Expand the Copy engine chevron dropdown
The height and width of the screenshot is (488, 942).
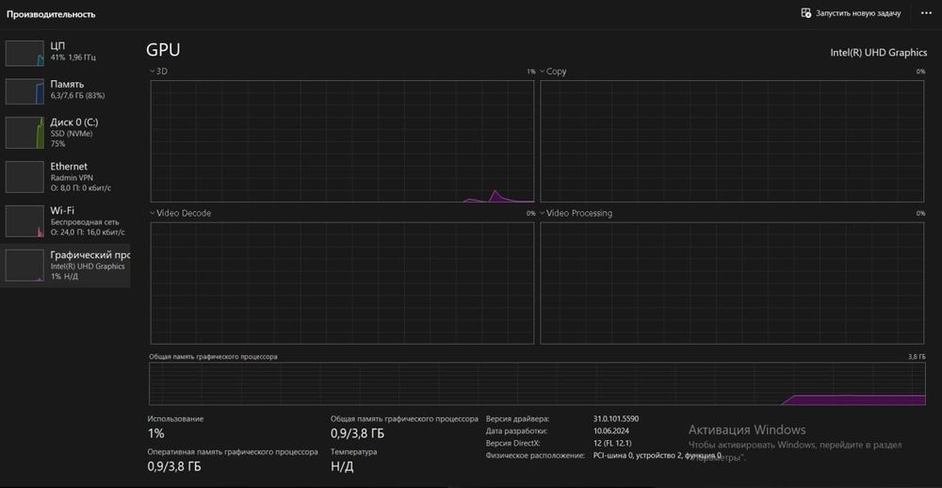(543, 72)
